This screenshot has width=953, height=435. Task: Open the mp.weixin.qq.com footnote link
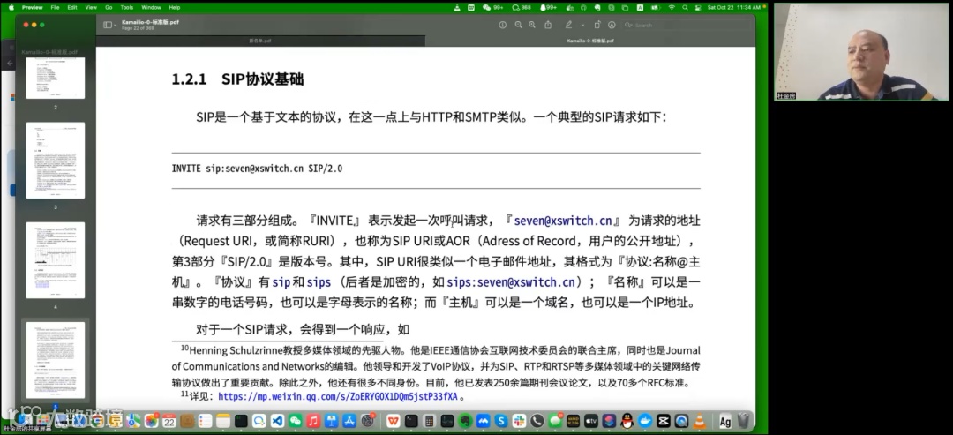[337, 397]
